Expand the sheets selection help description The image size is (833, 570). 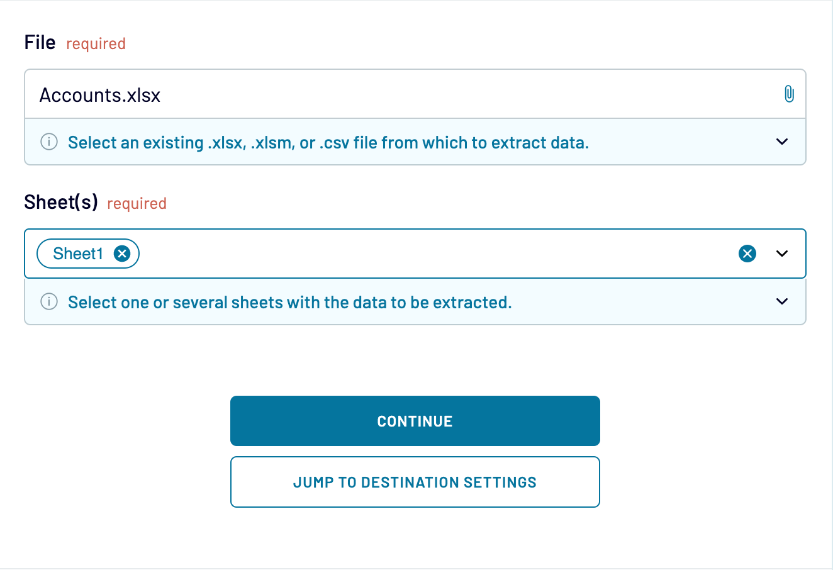(781, 301)
